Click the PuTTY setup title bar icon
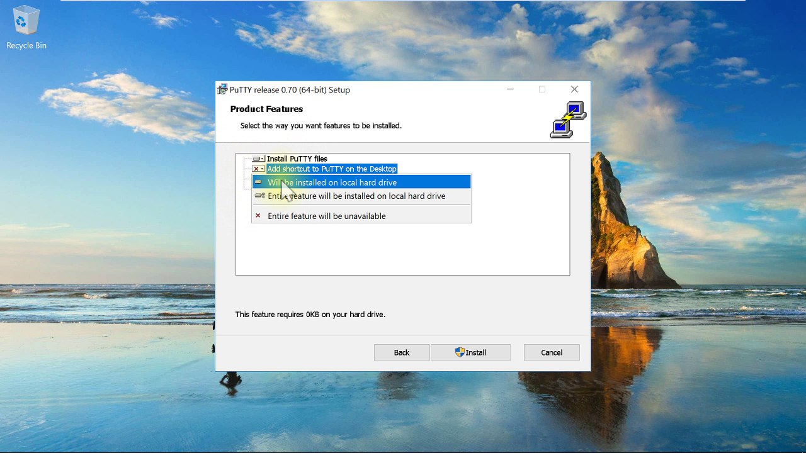806x453 pixels. pyautogui.click(x=222, y=89)
